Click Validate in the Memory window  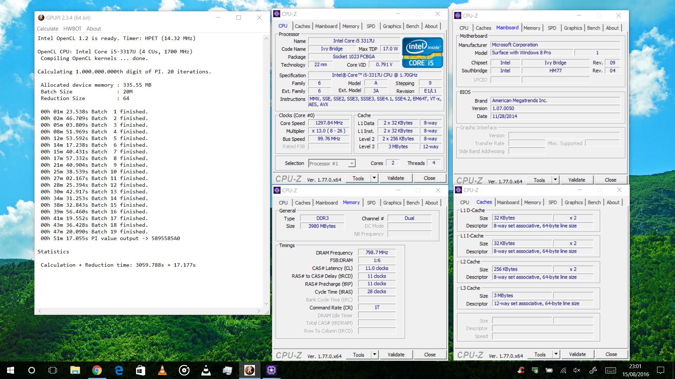pyautogui.click(x=396, y=354)
